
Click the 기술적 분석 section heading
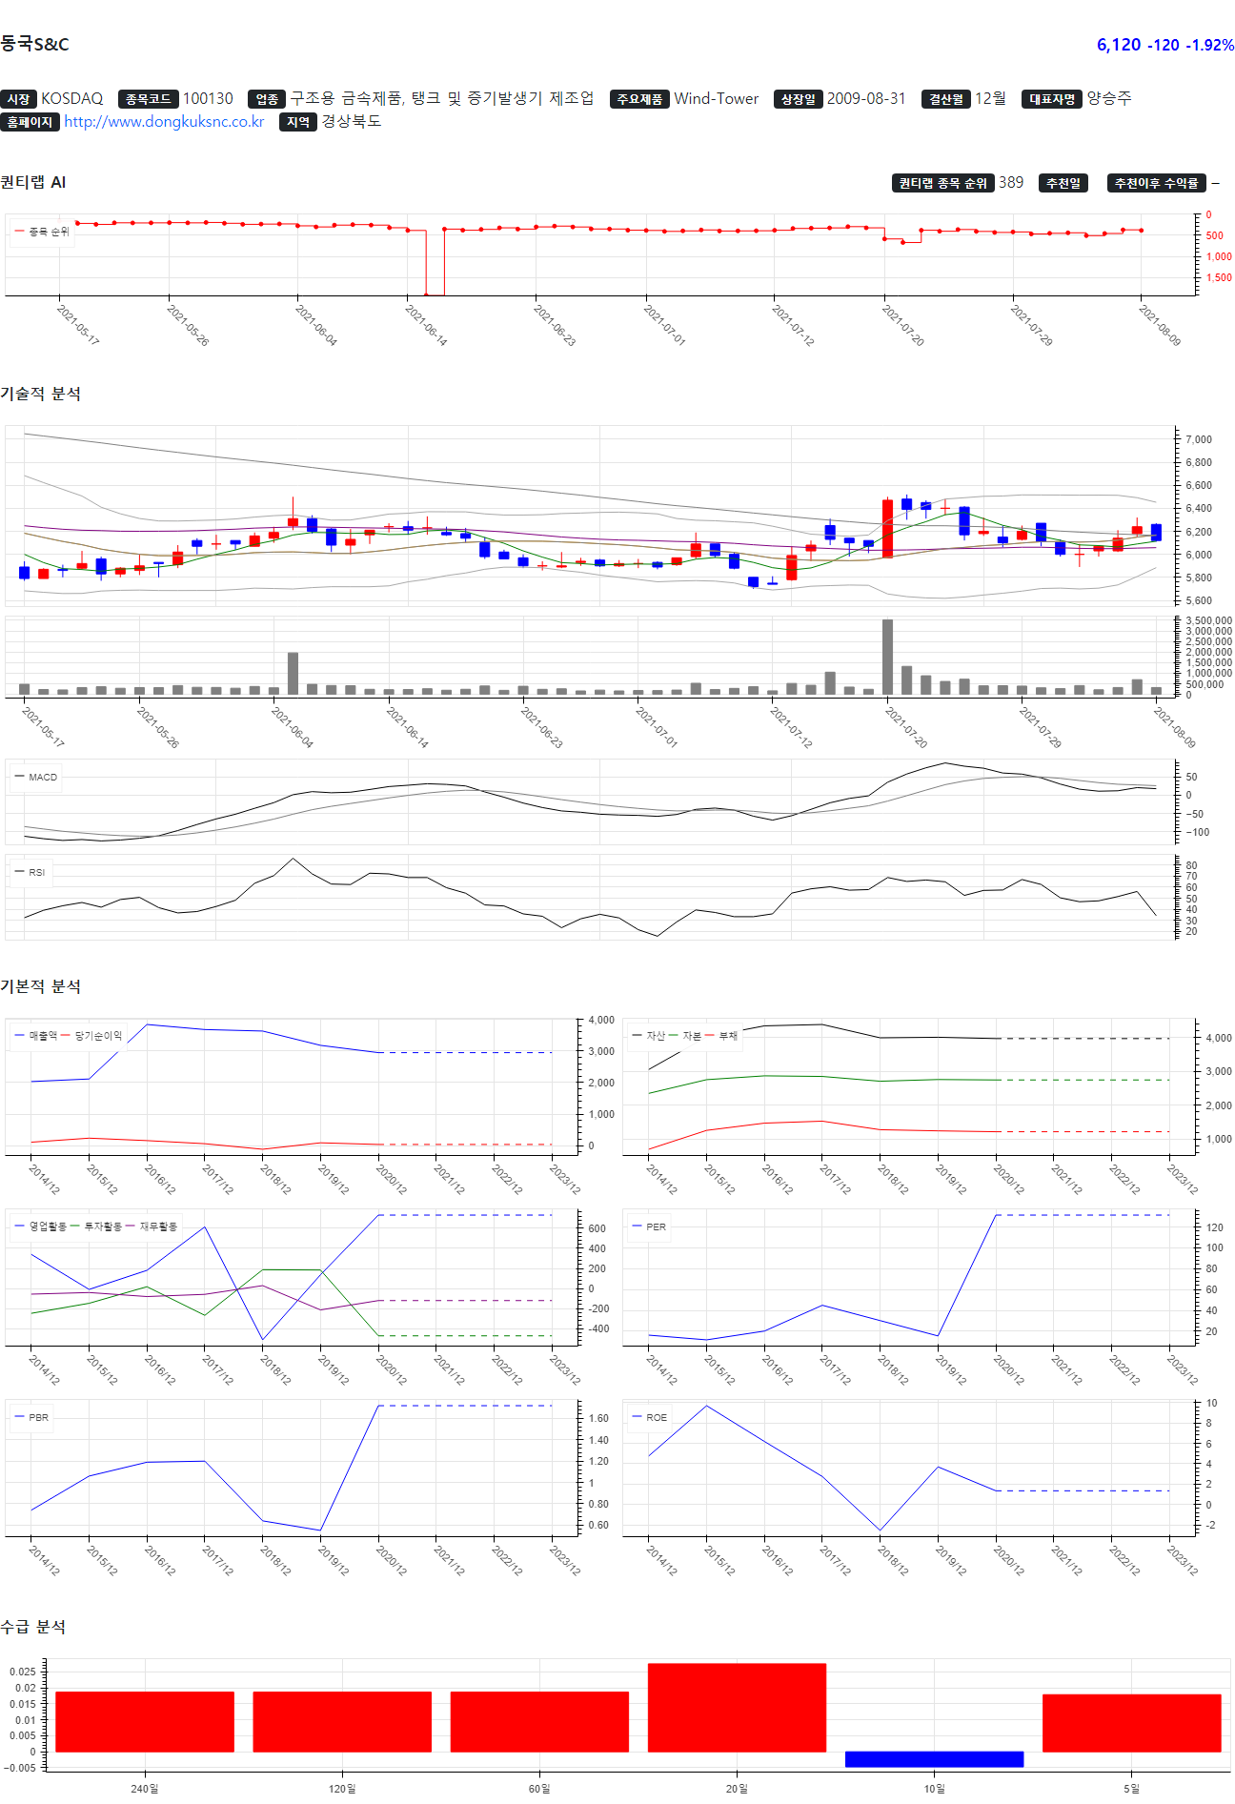[x=41, y=394]
